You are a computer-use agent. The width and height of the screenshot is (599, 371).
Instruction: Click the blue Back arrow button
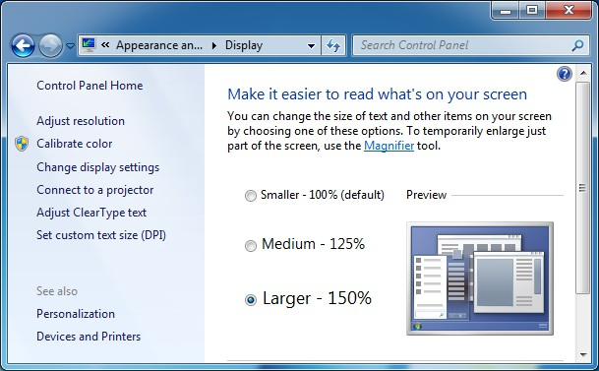coord(23,46)
